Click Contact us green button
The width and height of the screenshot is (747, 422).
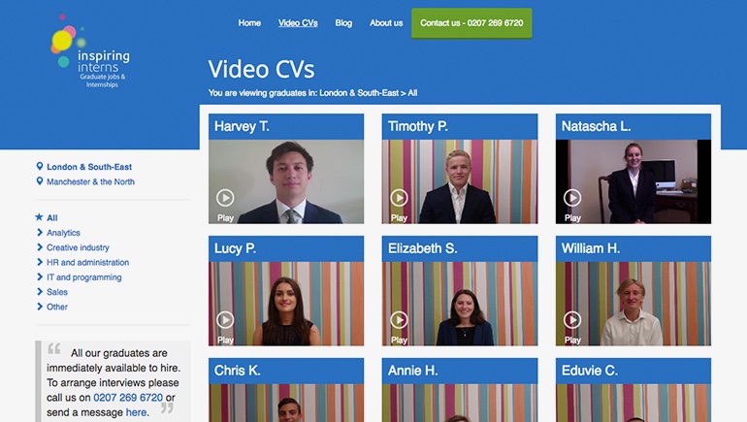[471, 23]
